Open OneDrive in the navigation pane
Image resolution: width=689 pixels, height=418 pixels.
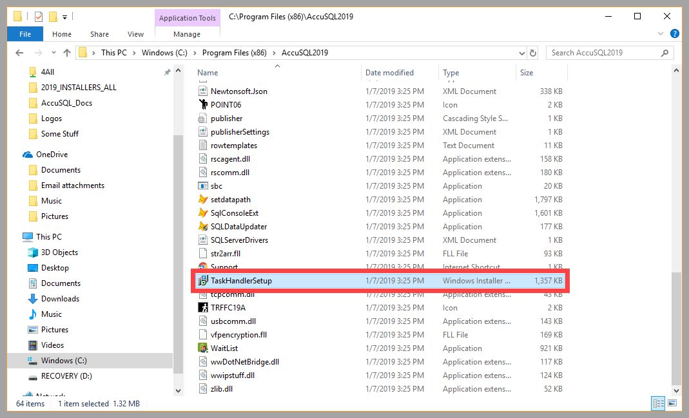(52, 155)
